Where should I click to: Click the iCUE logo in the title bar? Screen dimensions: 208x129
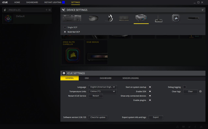[x=5, y=2]
